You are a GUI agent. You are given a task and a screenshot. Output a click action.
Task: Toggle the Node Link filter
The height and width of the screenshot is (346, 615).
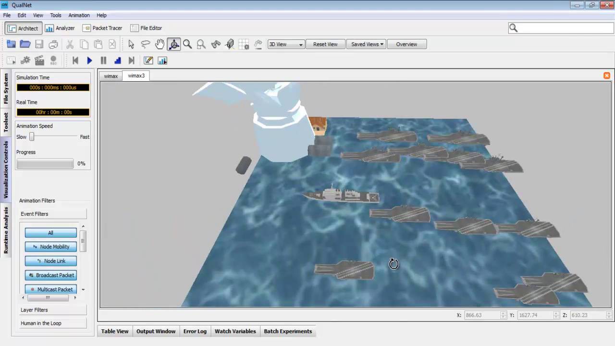(x=51, y=261)
